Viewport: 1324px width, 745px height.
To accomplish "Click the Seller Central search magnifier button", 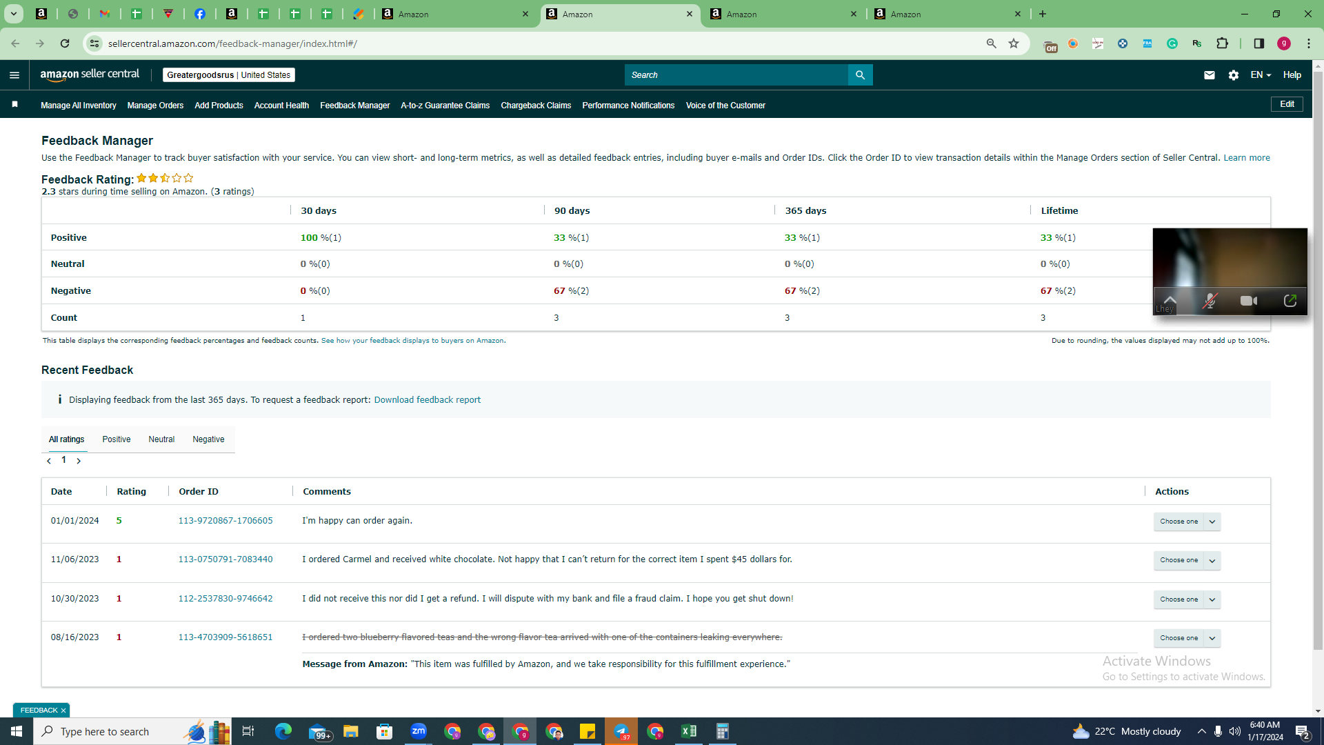I will point(860,75).
